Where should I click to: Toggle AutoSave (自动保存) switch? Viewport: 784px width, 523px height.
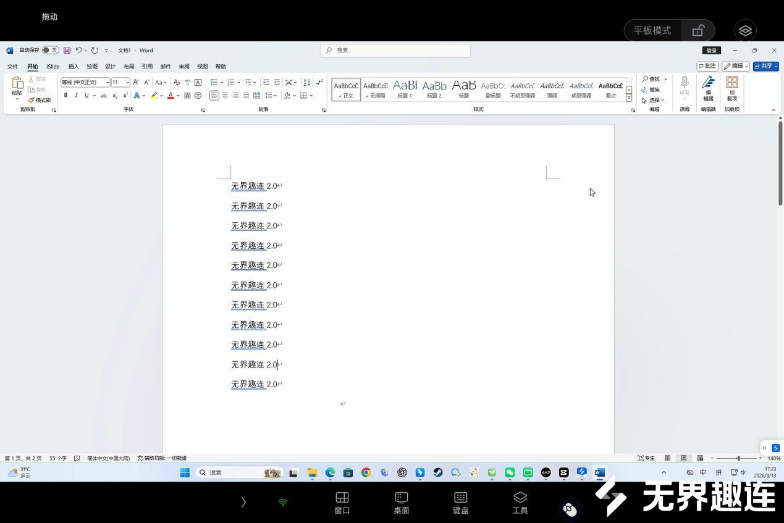[x=51, y=51]
